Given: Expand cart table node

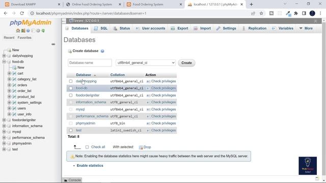Looking at the screenshot, I should [9, 73].
